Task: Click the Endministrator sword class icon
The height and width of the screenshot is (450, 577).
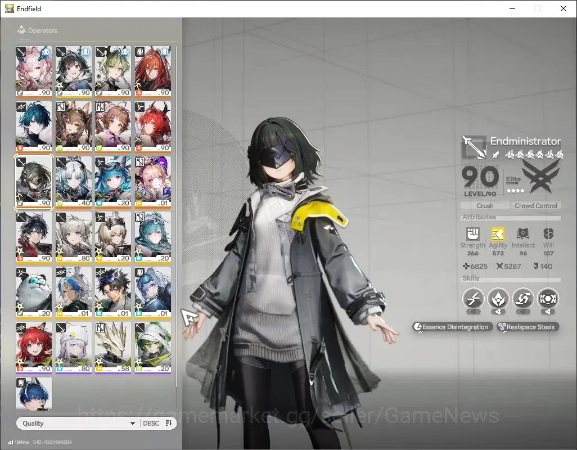Action: coord(474,148)
